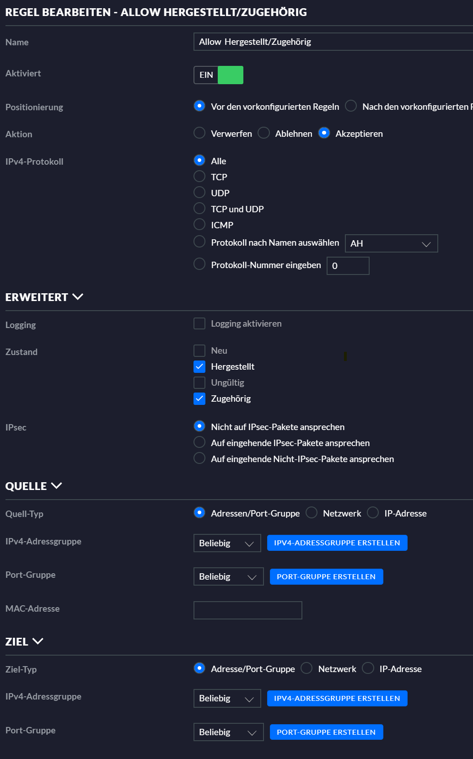Image resolution: width=473 pixels, height=759 pixels.
Task: Select the ICMP protocol radio button
Action: tap(199, 225)
